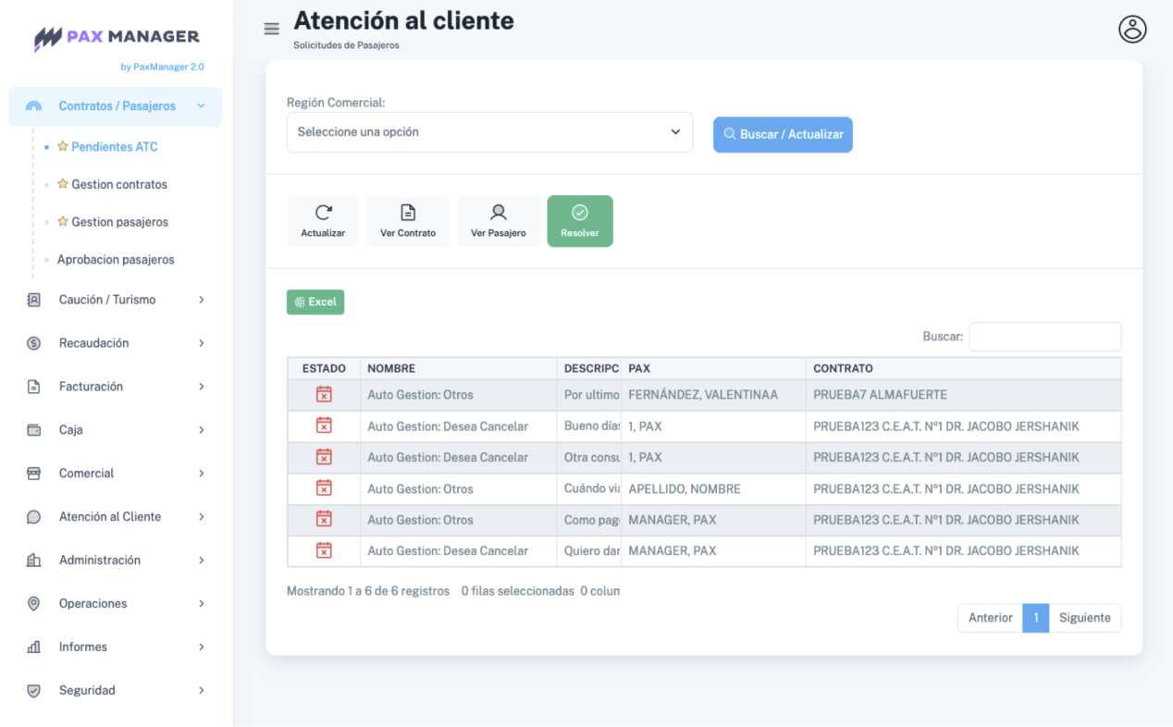Select Gestion pasajeros menu item
This screenshot has width=1173, height=727.
click(x=119, y=222)
